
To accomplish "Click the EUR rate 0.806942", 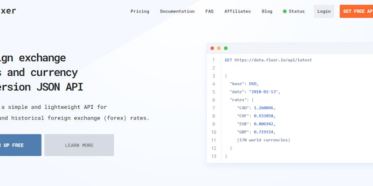I will click(263, 124).
